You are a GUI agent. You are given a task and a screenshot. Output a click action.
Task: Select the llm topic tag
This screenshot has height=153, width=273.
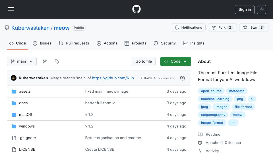point(233,123)
